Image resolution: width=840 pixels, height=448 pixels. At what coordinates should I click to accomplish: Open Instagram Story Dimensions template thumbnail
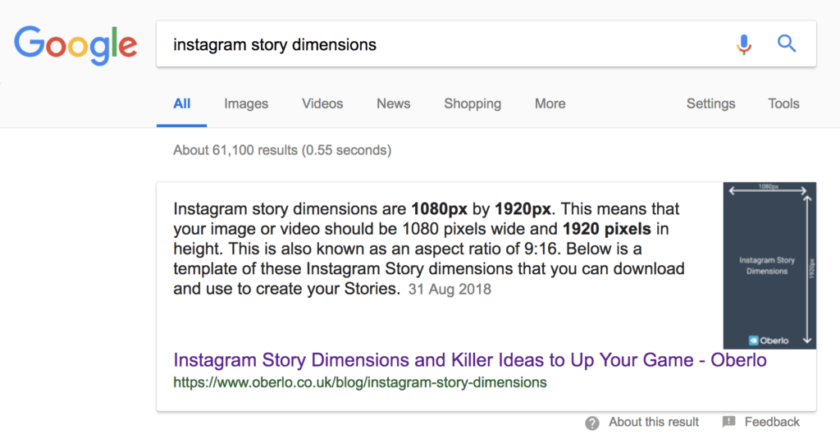(769, 265)
